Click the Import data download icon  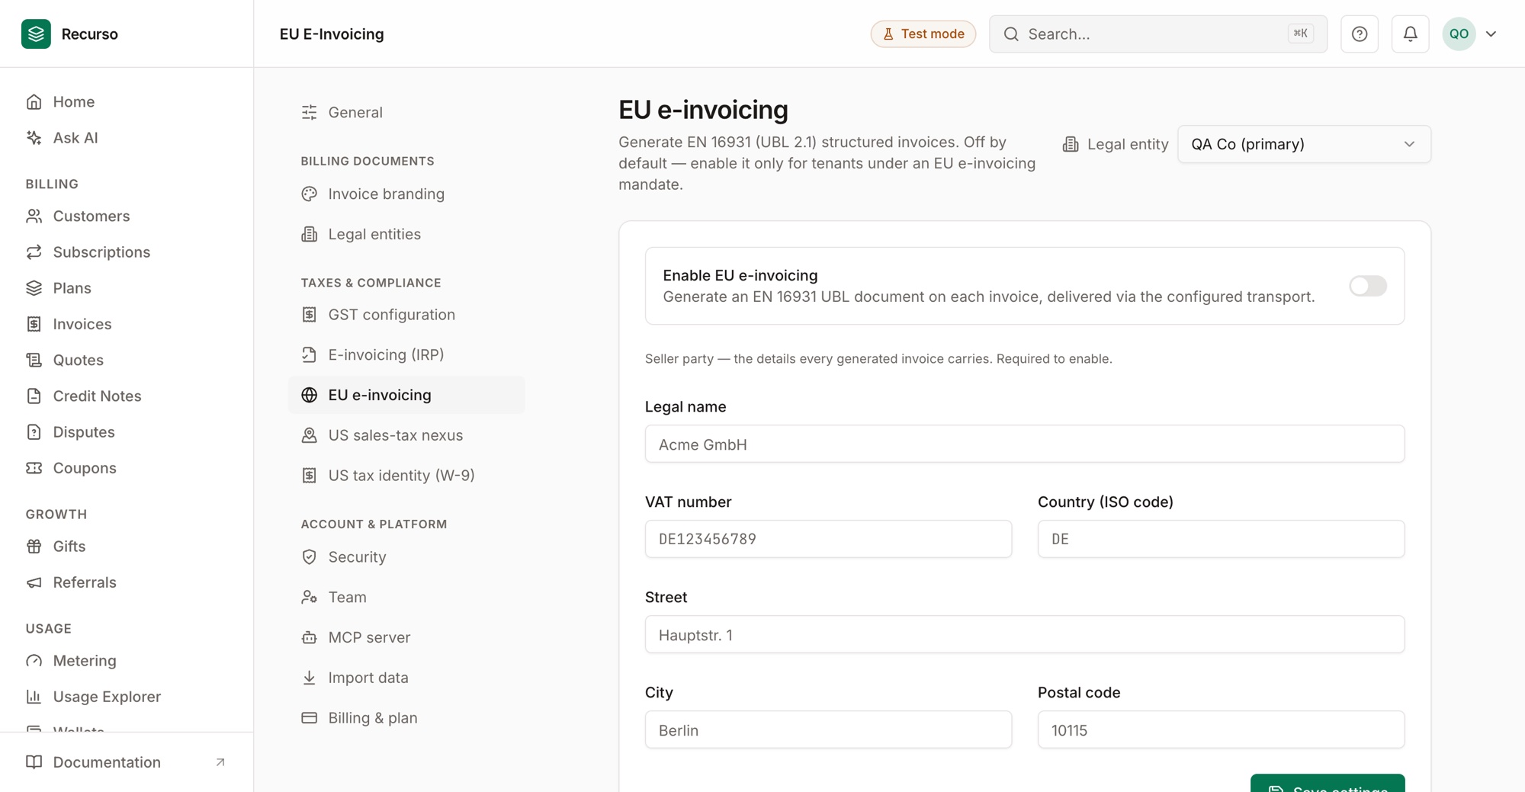(x=309, y=678)
